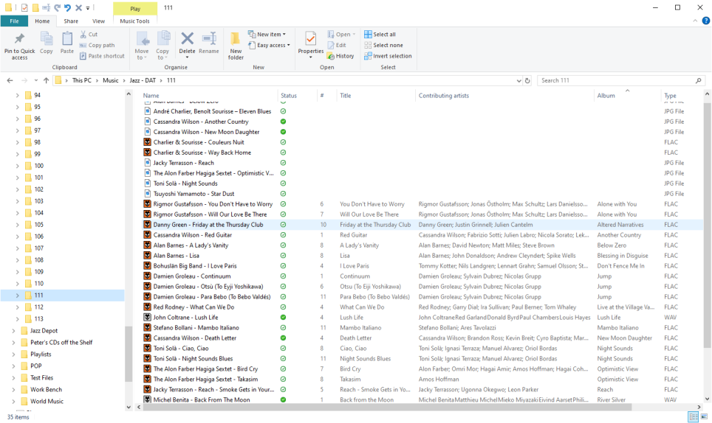The image size is (712, 423).
Task: Open the File menu tab
Action: pyautogui.click(x=15, y=21)
